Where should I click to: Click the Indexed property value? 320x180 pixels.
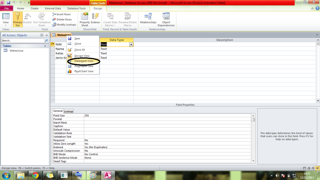pos(167,147)
